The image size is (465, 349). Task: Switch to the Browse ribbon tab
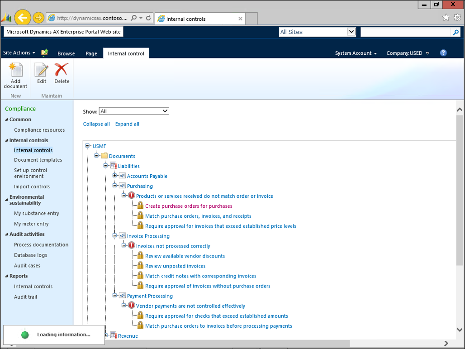(66, 53)
